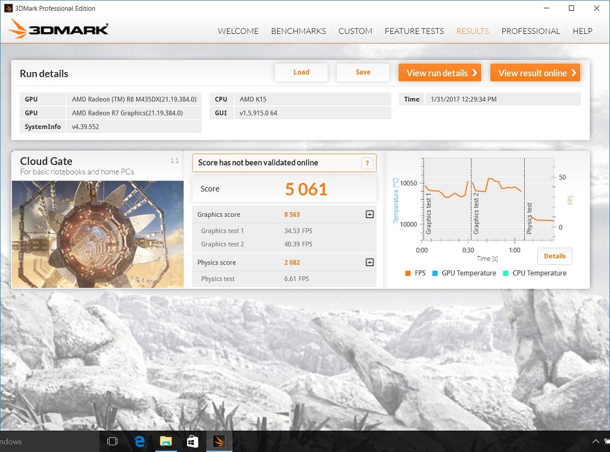Screen dimensions: 610x452
Task: Go to the Custom tab
Action: (355, 31)
